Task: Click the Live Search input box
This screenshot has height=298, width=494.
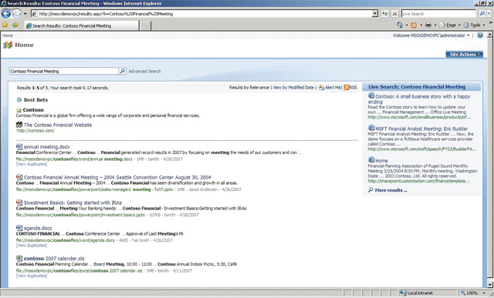Action: click(x=438, y=14)
